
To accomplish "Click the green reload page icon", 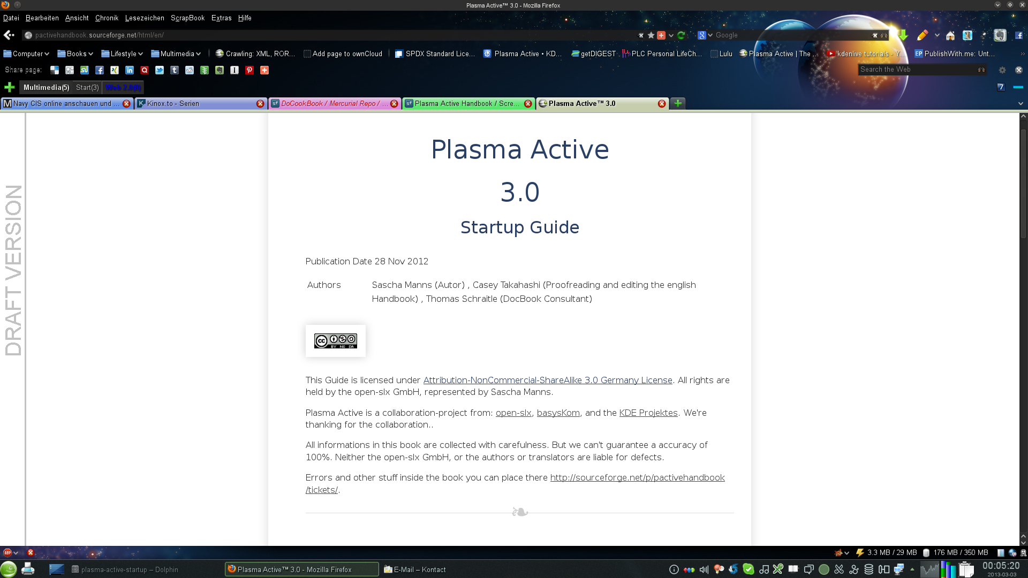I will click(681, 35).
